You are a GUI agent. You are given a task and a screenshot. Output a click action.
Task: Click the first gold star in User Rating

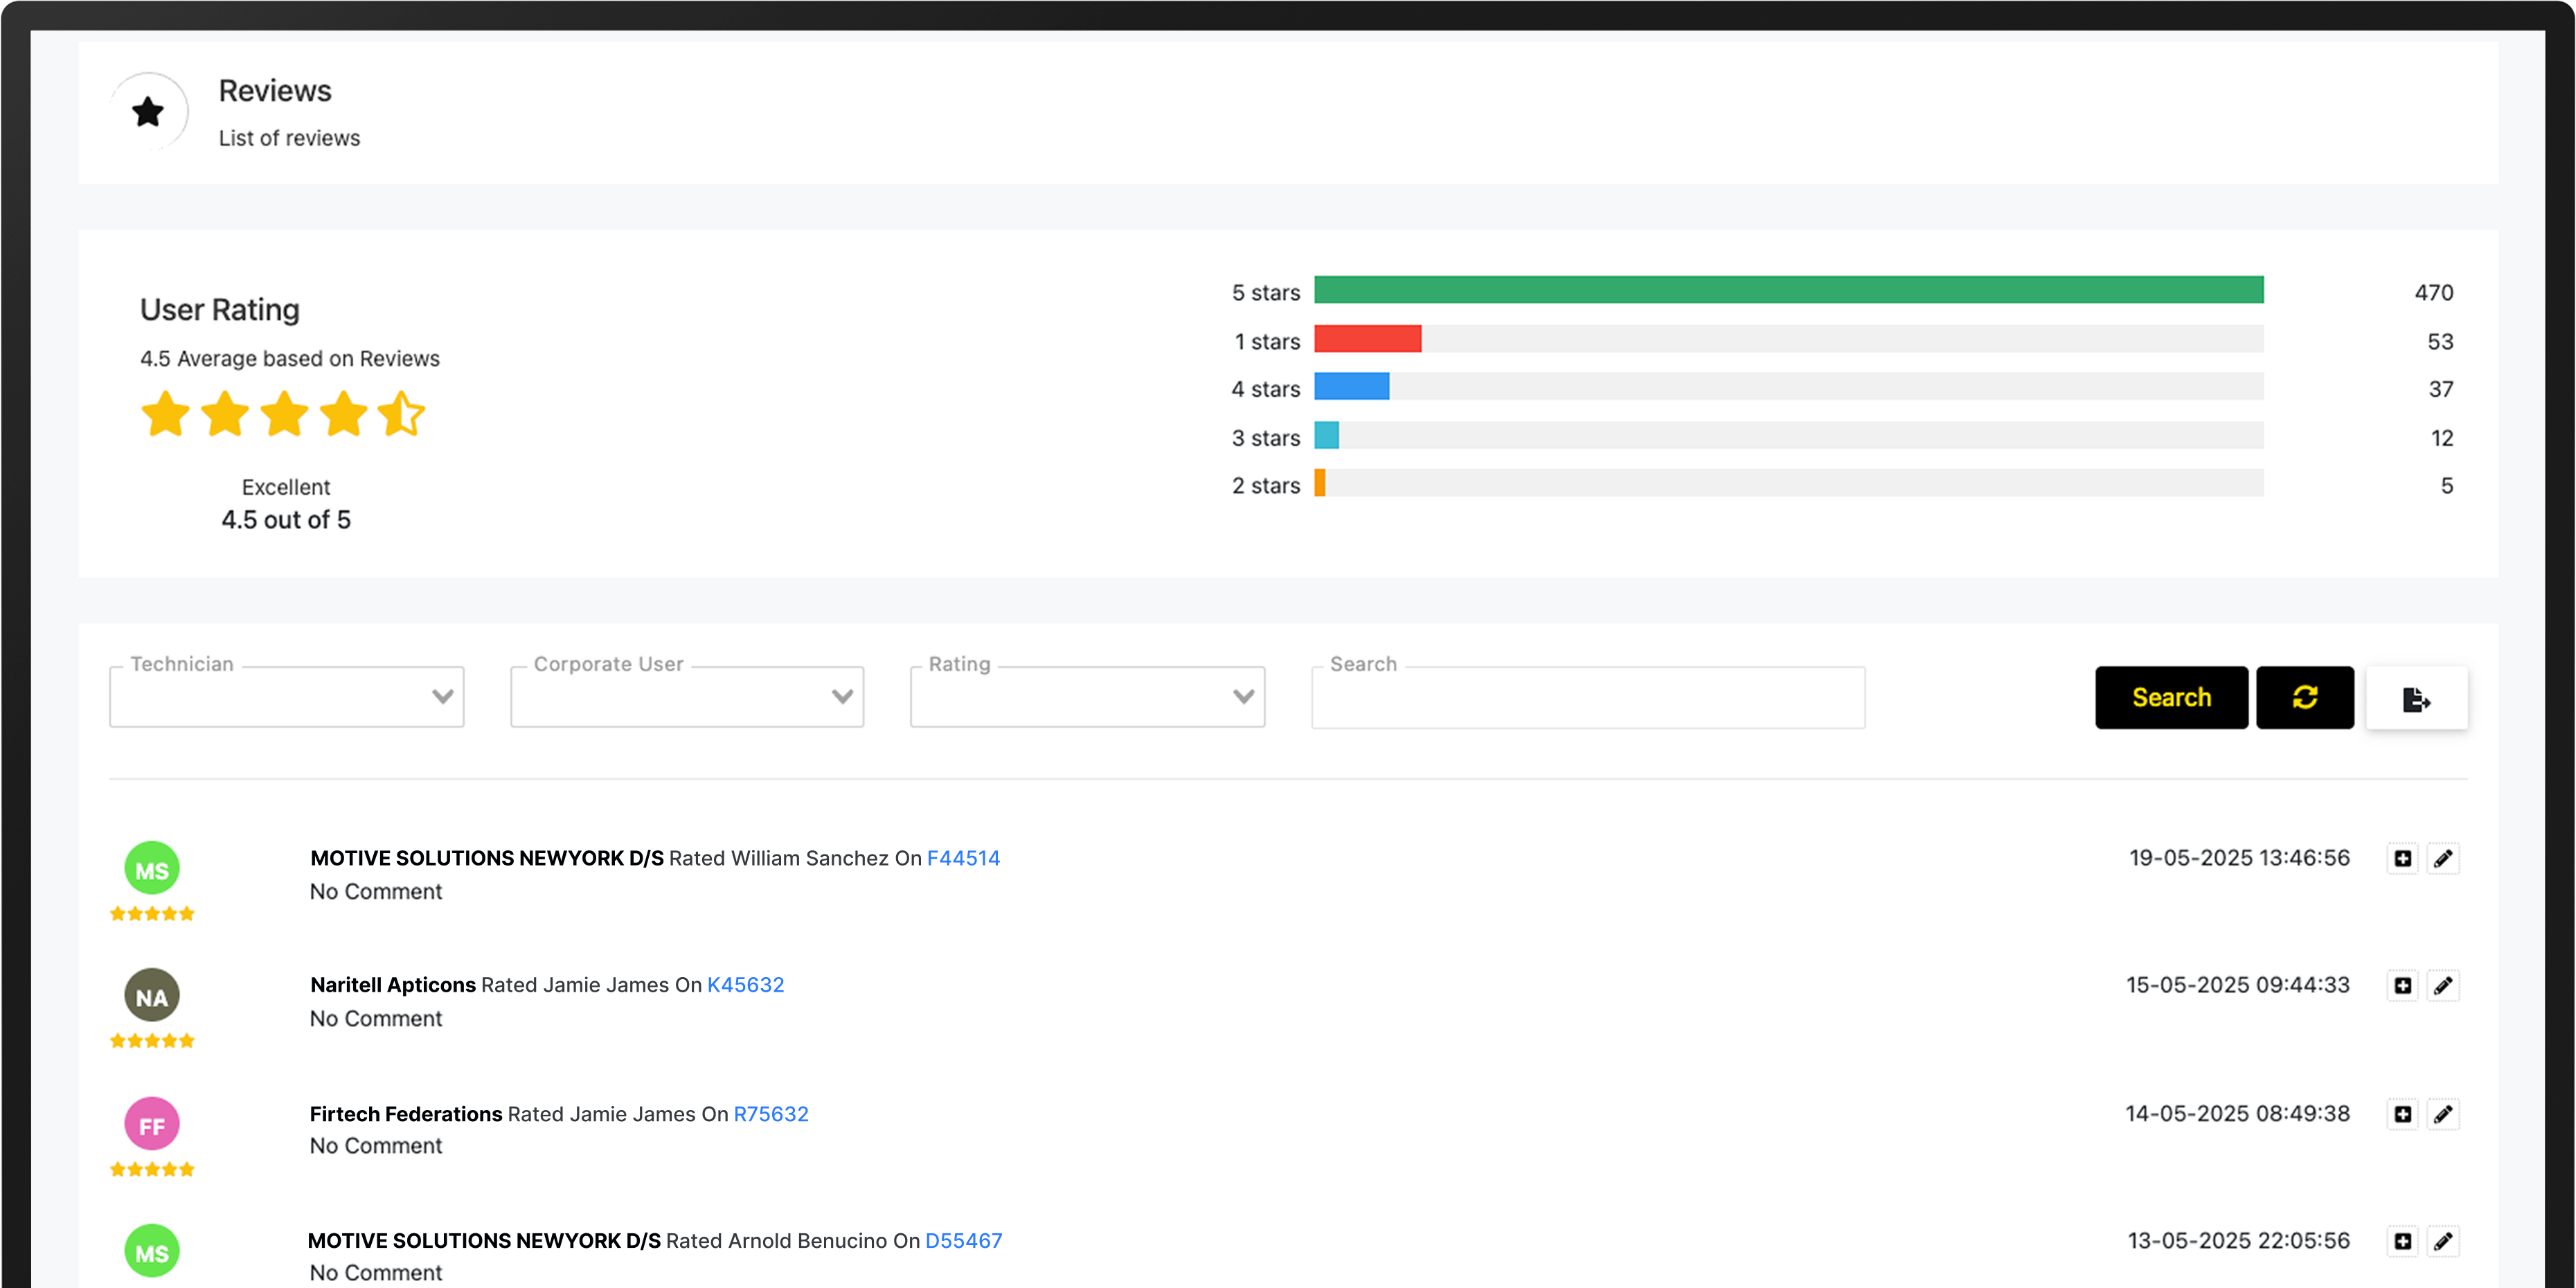tap(165, 414)
